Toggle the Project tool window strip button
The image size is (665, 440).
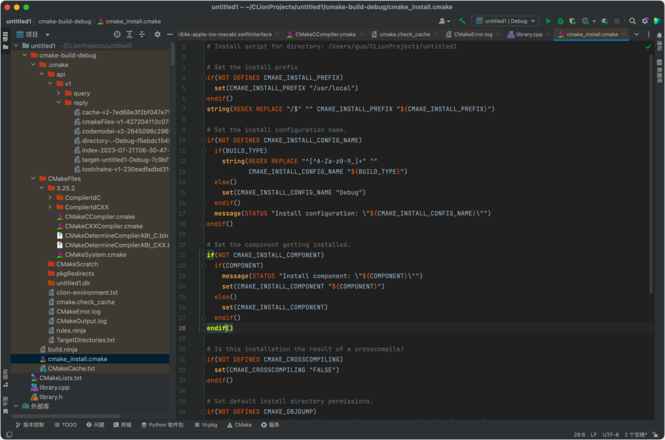click(6, 40)
